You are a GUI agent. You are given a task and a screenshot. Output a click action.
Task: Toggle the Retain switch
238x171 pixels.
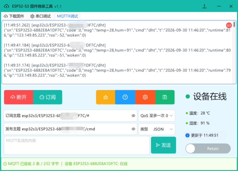tap(208, 148)
